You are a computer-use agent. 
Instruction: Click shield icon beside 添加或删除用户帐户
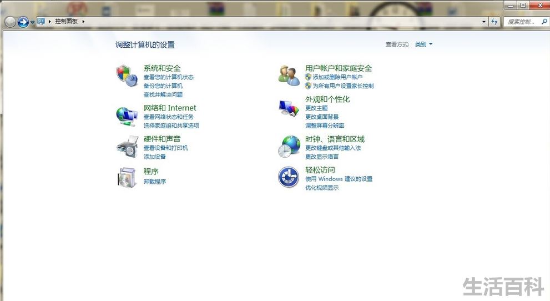(x=308, y=77)
